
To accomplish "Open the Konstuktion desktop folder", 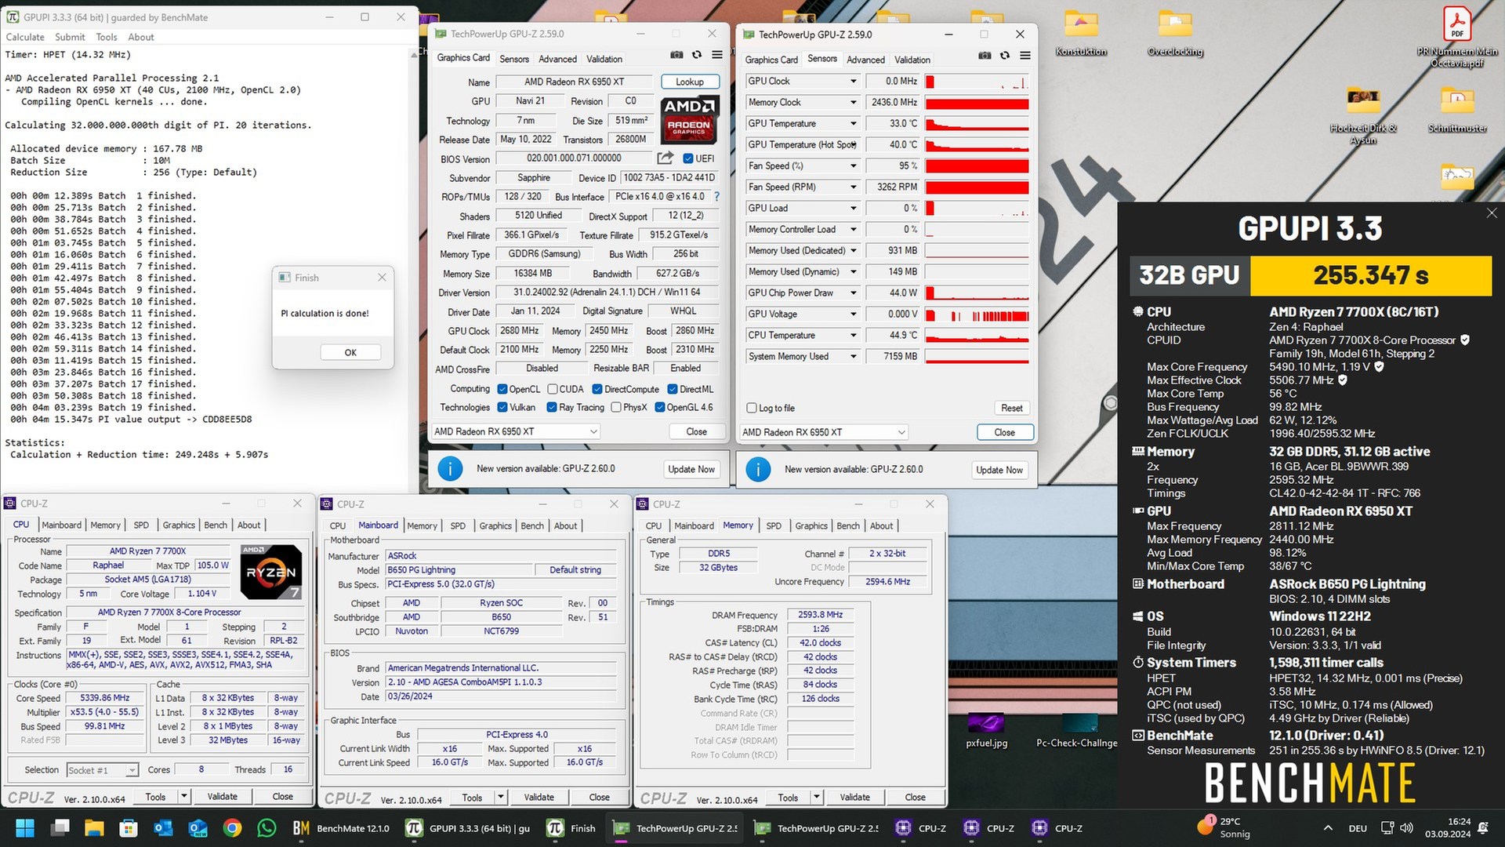I will pos(1081,33).
